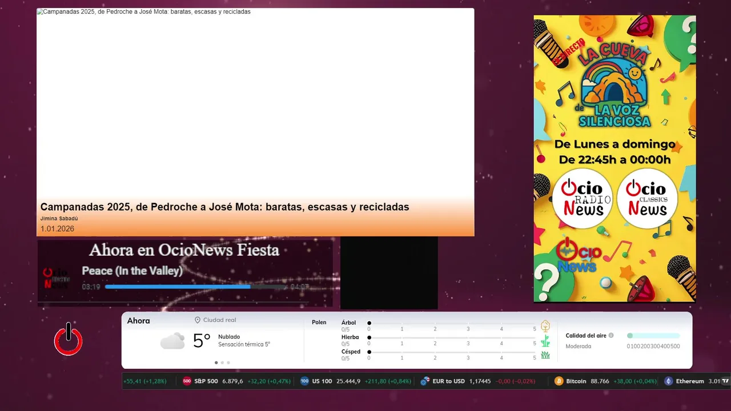Click the '+38,00 (+0,04%)' change value
This screenshot has width=731, height=411.
(634, 381)
